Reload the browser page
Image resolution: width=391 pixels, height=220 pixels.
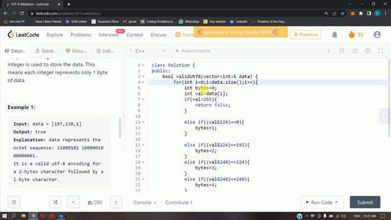22,13
